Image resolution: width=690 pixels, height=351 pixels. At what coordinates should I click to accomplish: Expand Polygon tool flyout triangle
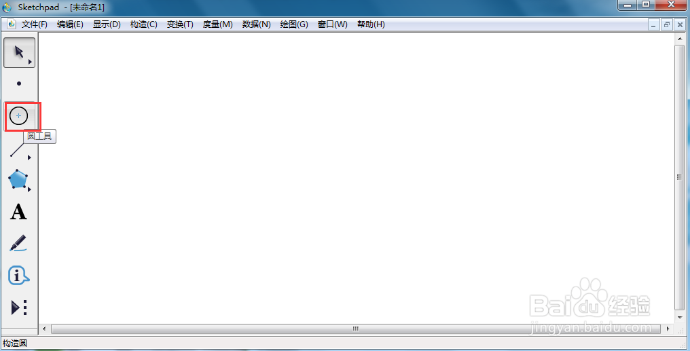coord(29,189)
